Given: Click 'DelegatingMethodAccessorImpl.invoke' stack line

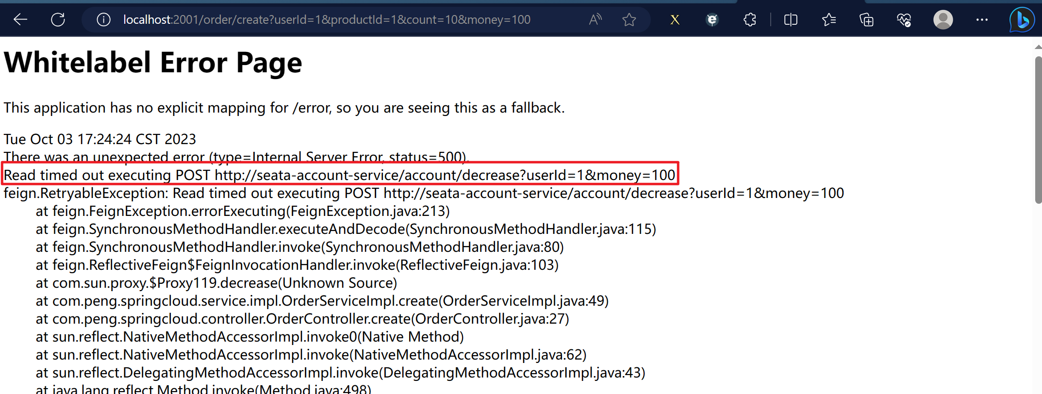Looking at the screenshot, I should click(340, 373).
